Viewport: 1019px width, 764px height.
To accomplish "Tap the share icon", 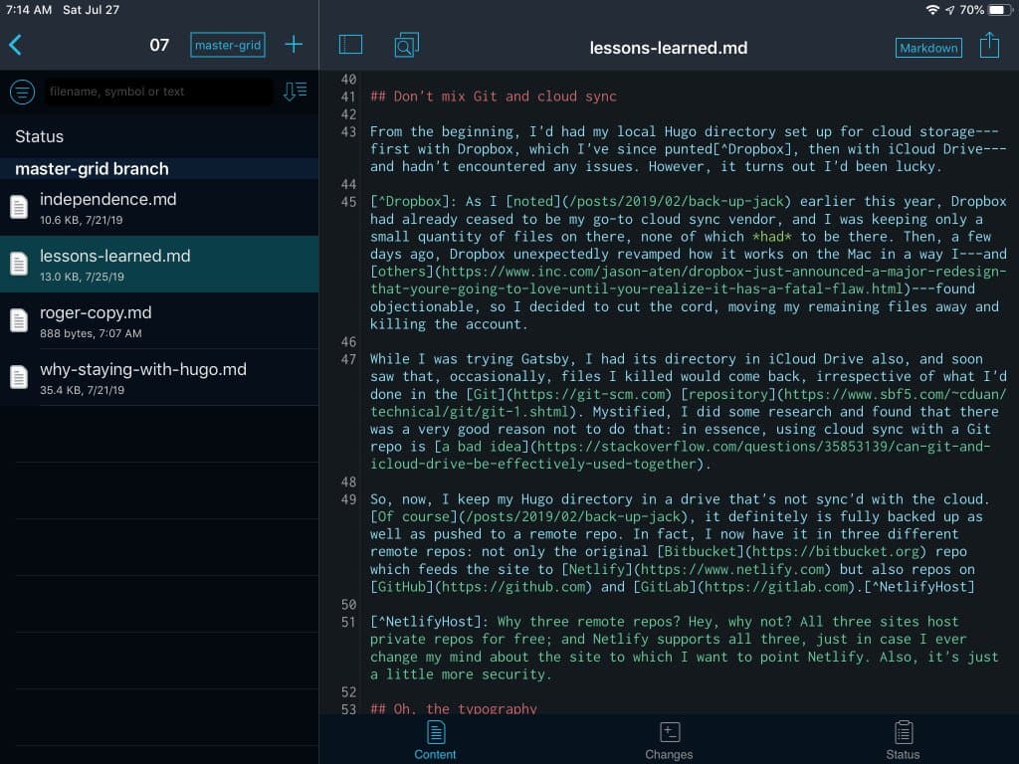I will pyautogui.click(x=989, y=45).
